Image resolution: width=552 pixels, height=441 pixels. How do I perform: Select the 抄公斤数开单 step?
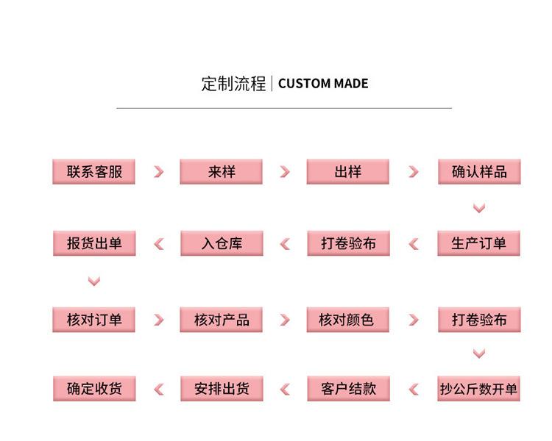click(x=479, y=389)
